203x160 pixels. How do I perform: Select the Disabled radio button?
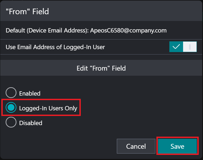pos(11,123)
